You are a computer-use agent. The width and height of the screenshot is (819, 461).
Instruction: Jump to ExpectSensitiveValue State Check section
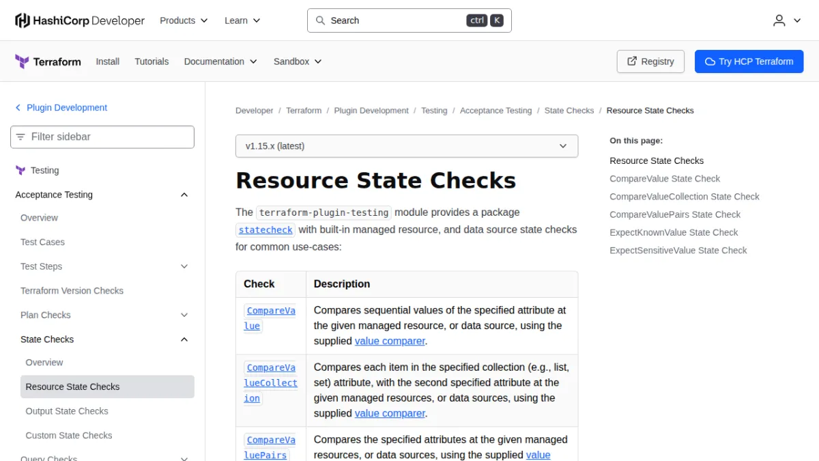coord(678,251)
